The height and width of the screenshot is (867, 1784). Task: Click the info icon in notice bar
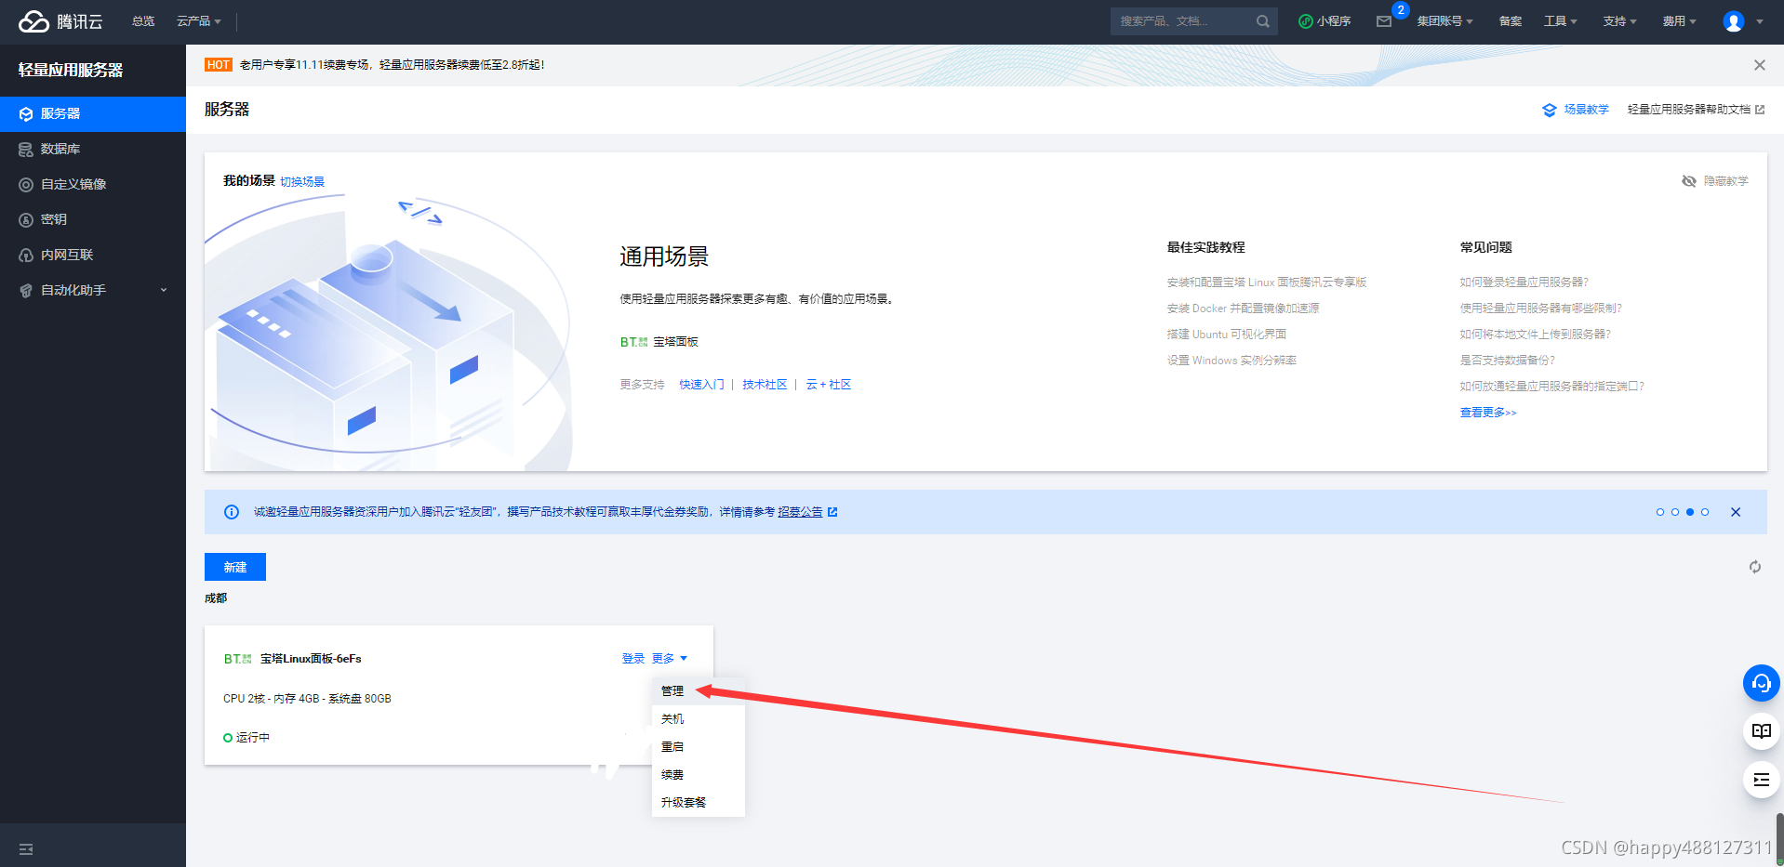[232, 512]
